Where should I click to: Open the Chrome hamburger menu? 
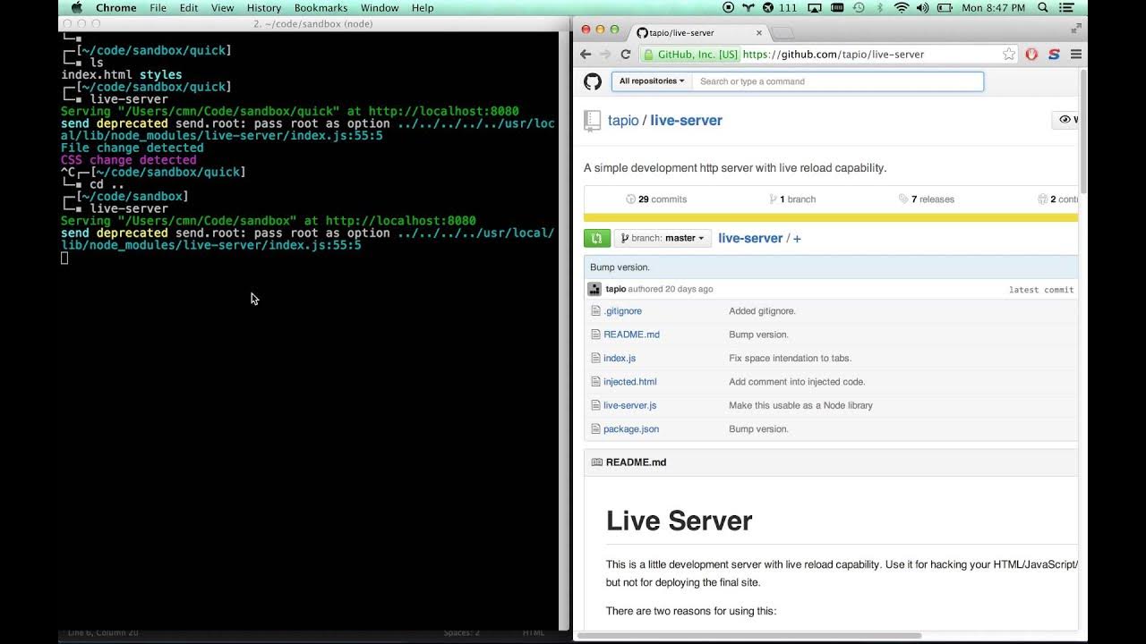[x=1076, y=54]
